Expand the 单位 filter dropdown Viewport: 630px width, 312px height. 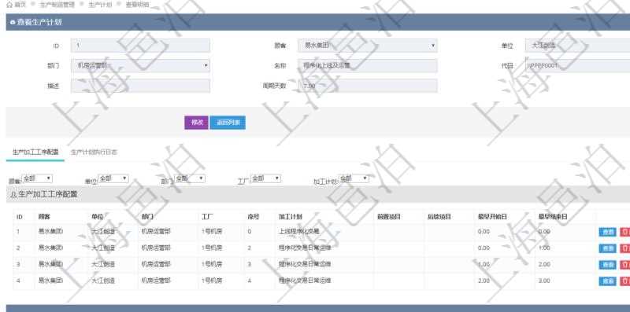coord(113,178)
